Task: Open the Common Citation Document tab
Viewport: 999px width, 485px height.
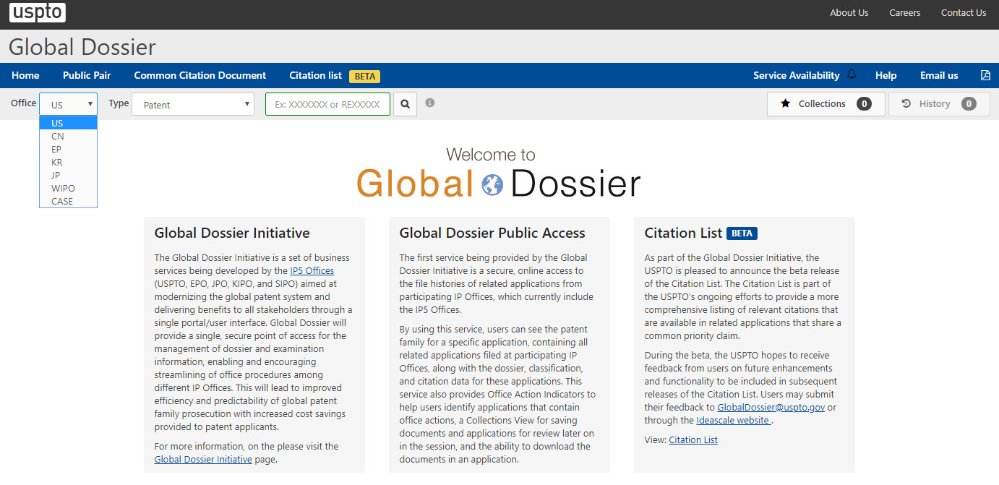Action: 200,75
